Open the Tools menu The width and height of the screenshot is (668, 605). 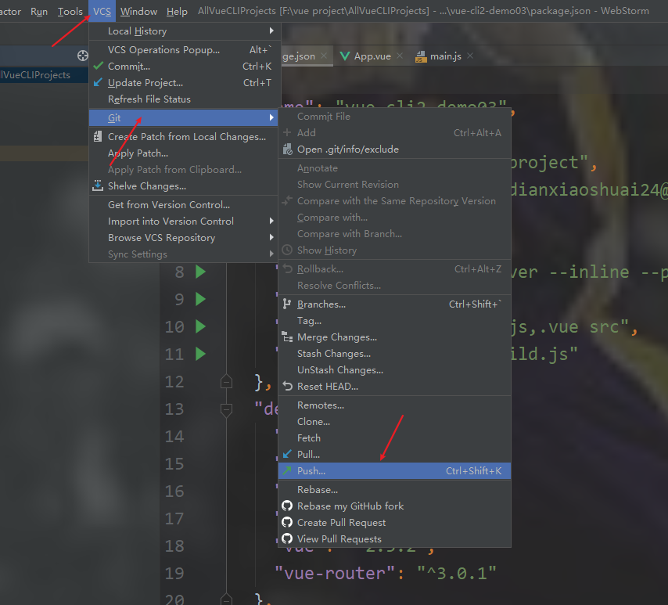[x=70, y=11]
